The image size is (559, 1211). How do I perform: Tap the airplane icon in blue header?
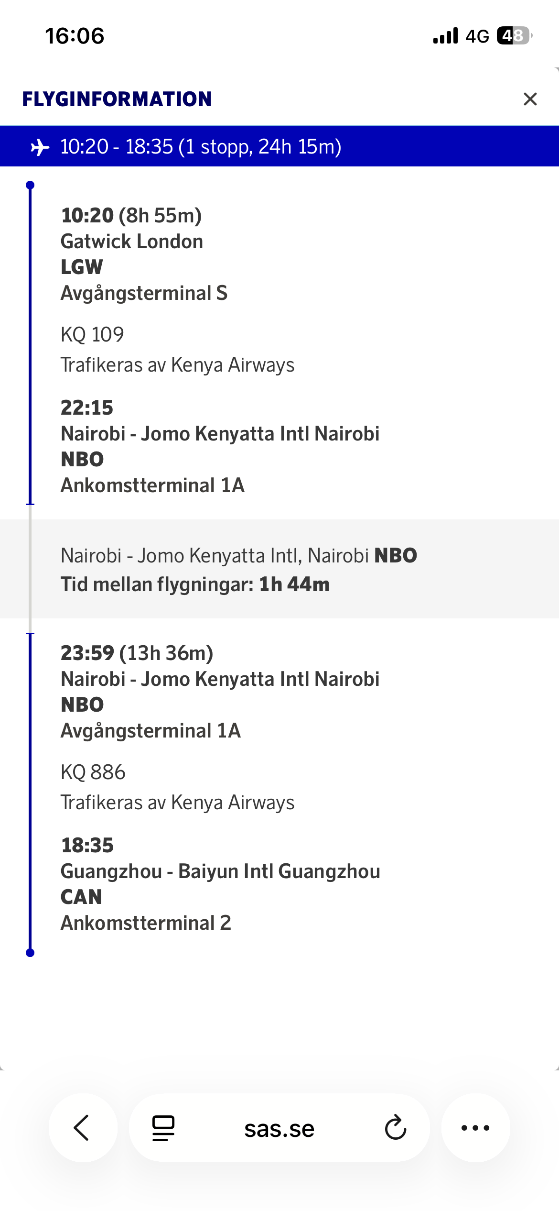click(x=40, y=147)
